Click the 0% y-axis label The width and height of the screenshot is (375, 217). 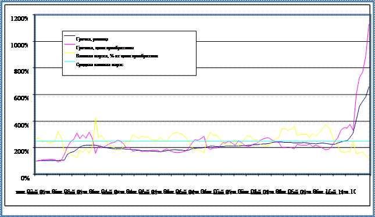25,178
